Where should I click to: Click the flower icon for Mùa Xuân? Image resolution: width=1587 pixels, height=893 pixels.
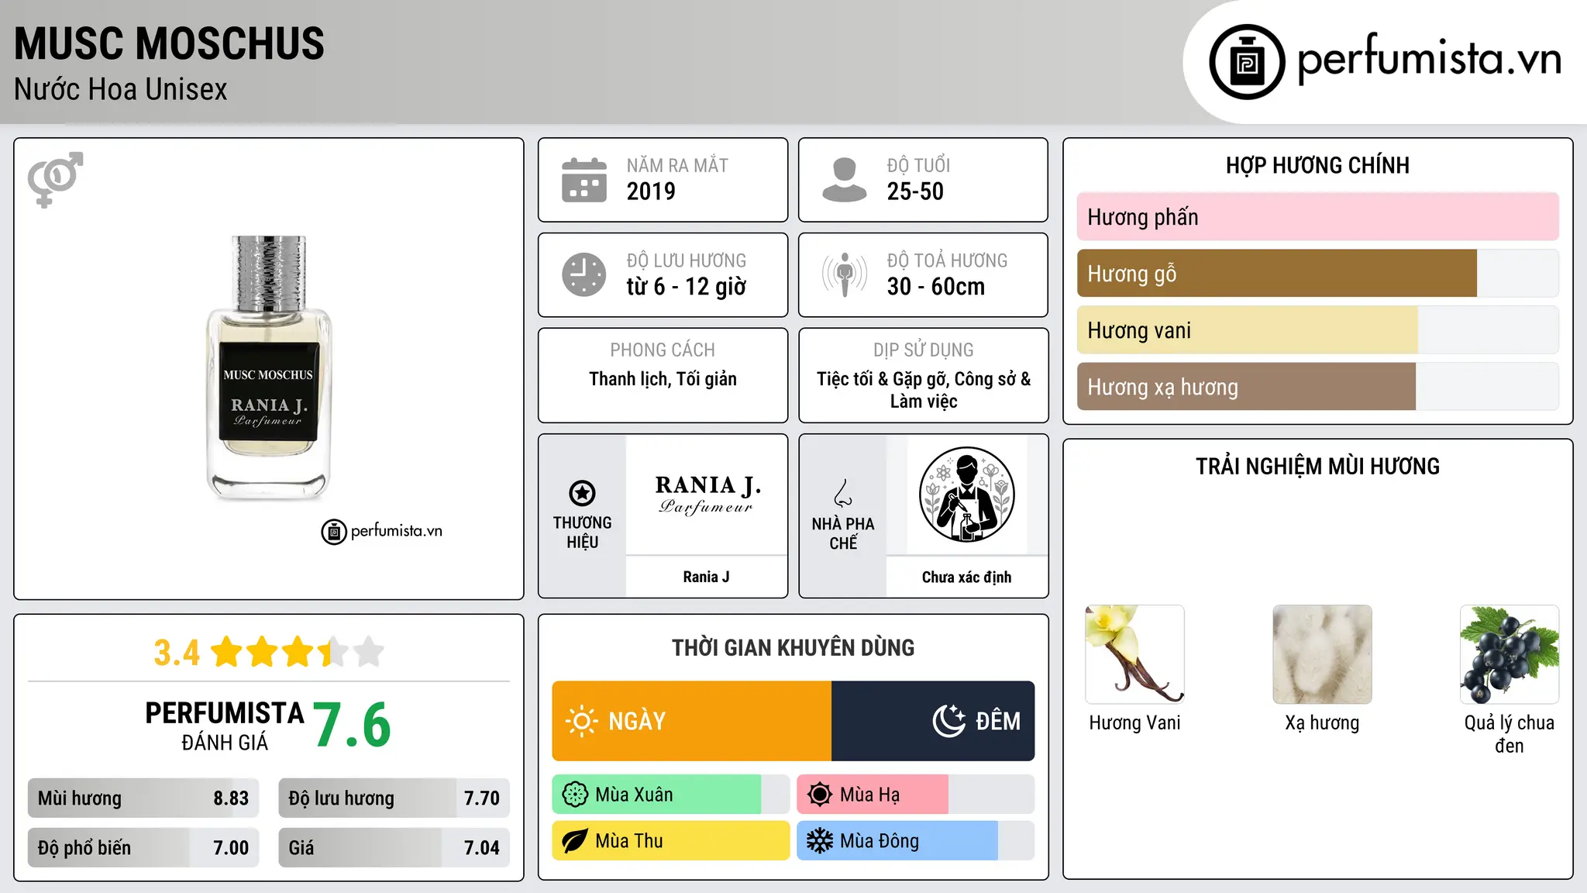coord(575,795)
